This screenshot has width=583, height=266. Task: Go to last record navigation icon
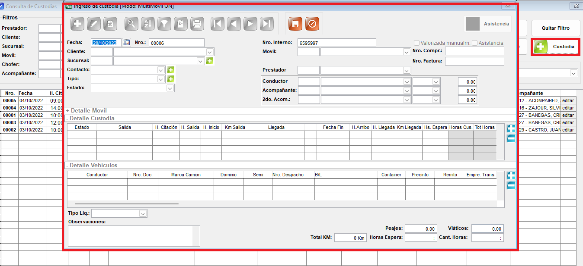(x=267, y=24)
